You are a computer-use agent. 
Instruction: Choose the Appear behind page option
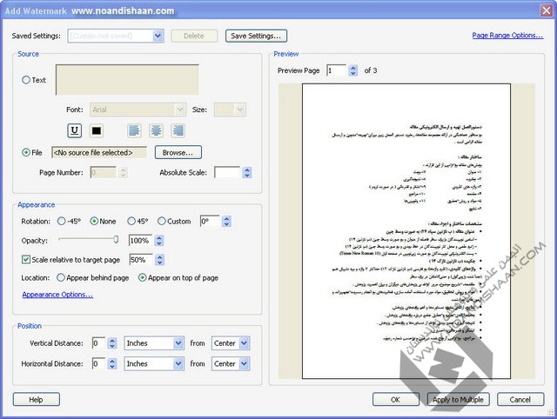click(x=61, y=277)
